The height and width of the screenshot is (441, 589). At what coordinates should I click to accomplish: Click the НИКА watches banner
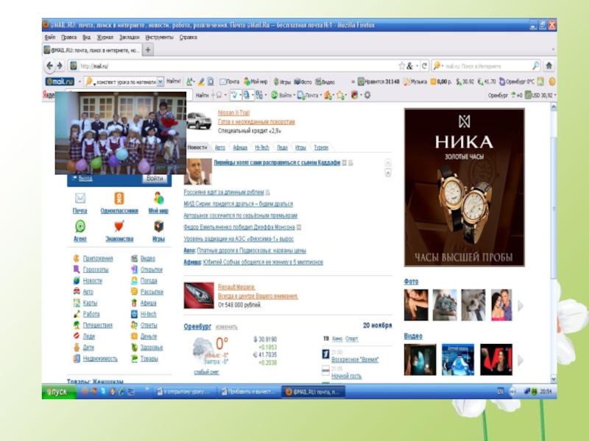[465, 187]
